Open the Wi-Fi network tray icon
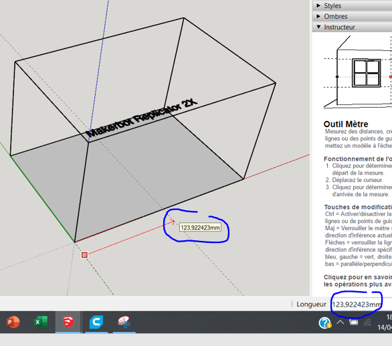Viewport: 392px width, 346px height. (x=367, y=323)
